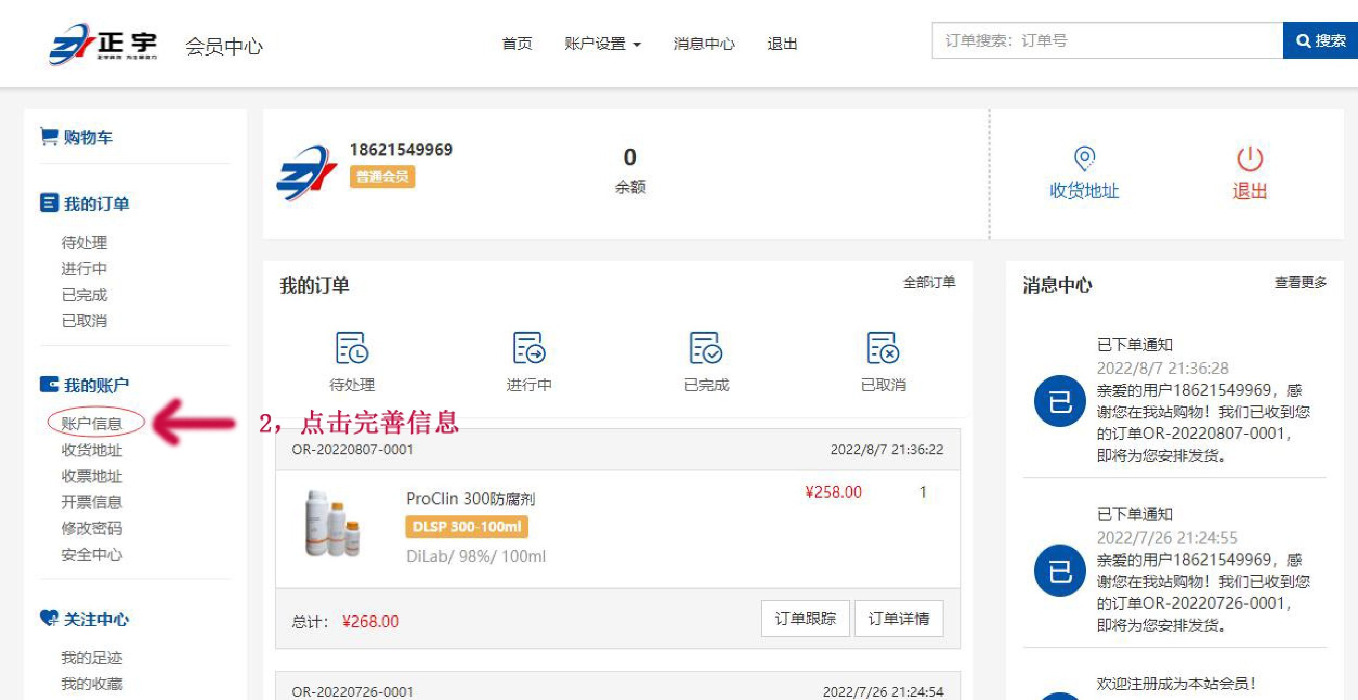Expand the 账户设置 dropdown menu

[x=603, y=44]
